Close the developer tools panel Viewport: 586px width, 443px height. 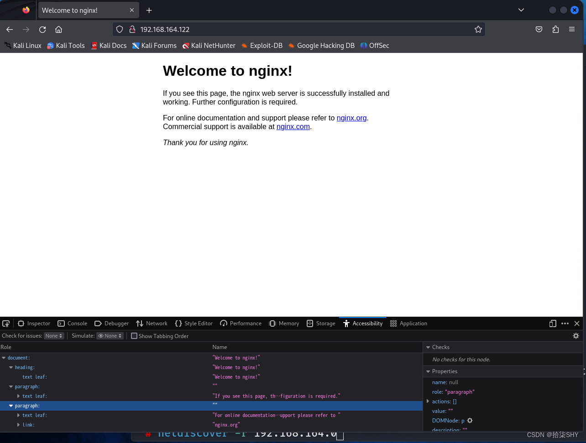click(x=577, y=323)
